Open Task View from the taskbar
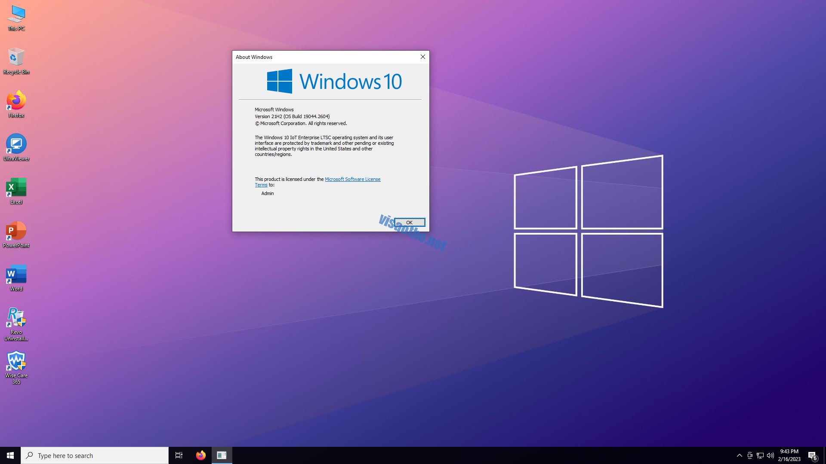 click(179, 455)
